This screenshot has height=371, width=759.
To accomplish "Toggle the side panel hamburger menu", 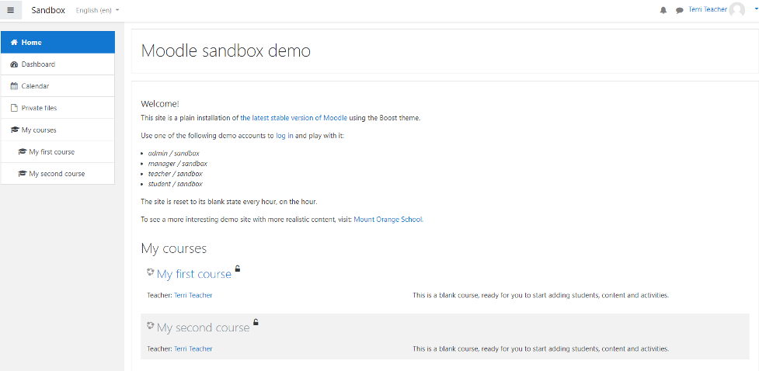I will (x=11, y=9).
